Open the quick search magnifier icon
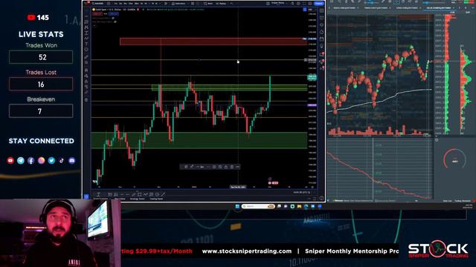Image resolution: width=476 pixels, height=267 pixels. (292, 3)
